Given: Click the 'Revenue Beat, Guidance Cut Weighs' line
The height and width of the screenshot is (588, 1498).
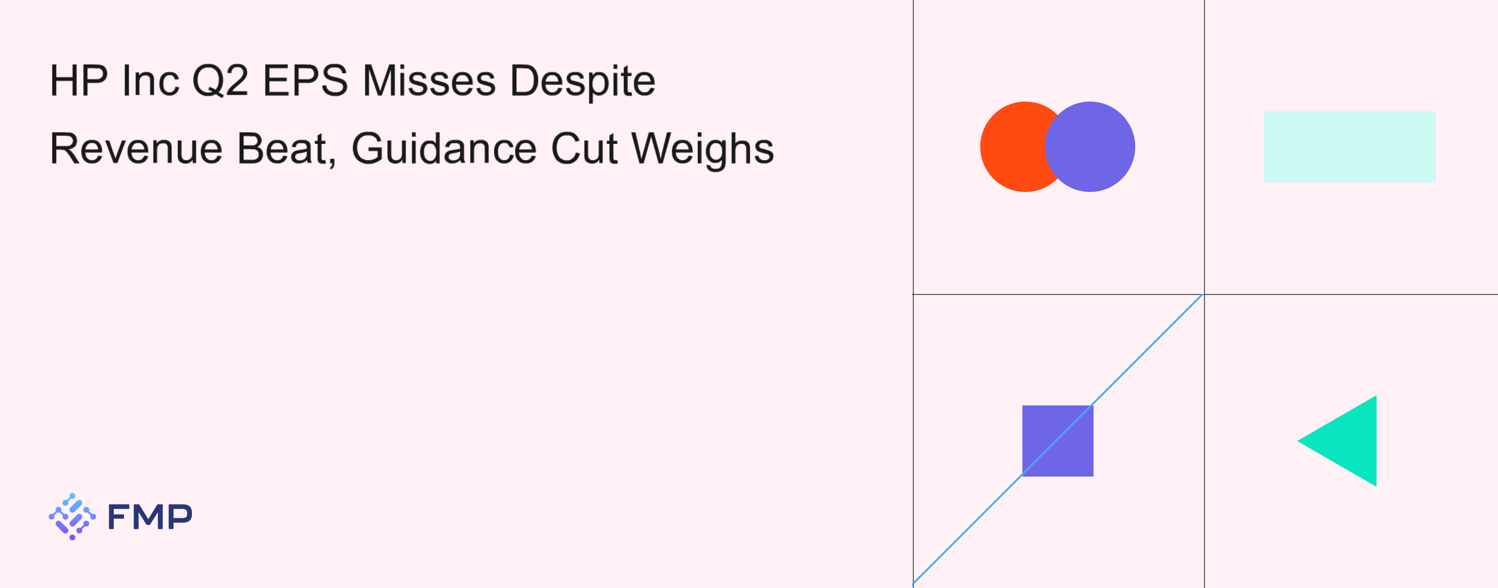Looking at the screenshot, I should (412, 149).
